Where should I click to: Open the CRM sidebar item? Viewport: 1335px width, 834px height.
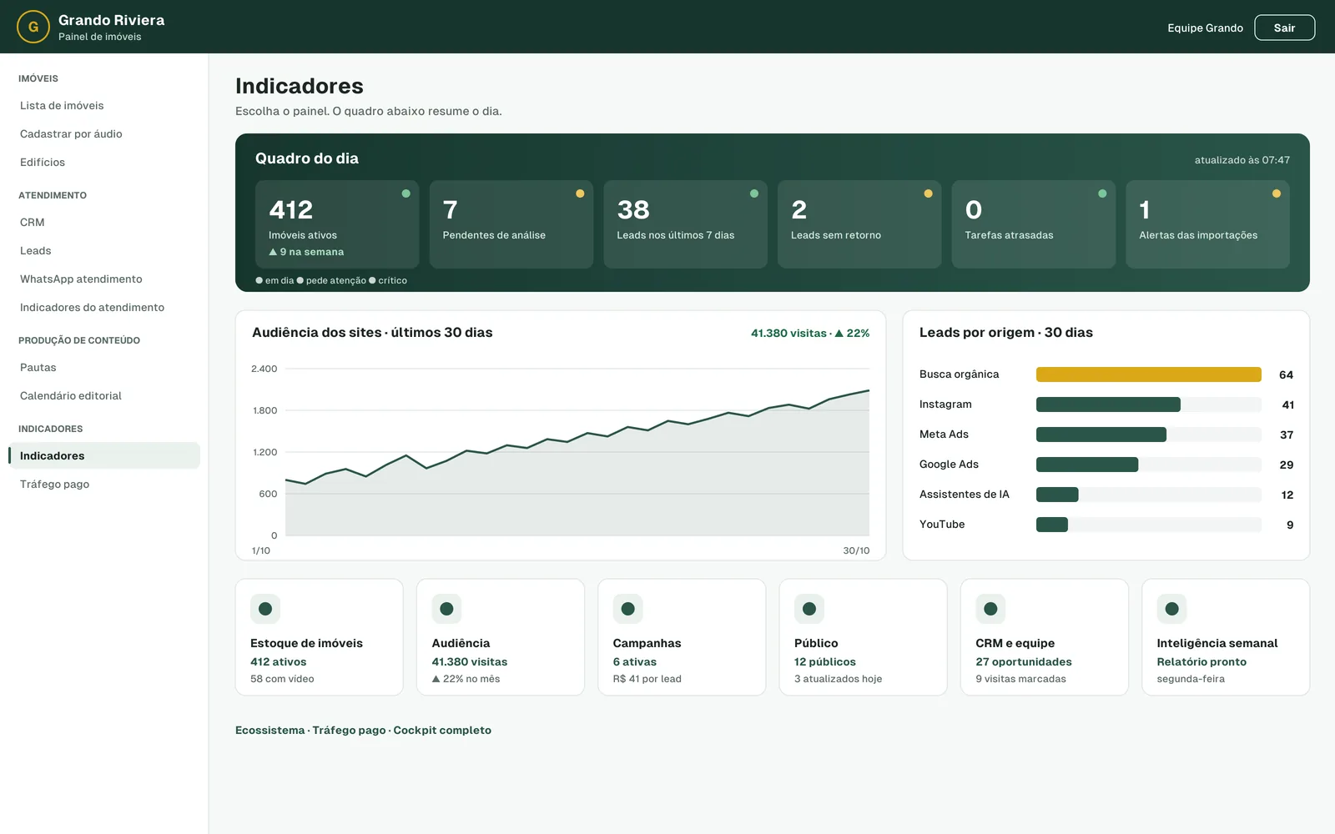(x=104, y=223)
